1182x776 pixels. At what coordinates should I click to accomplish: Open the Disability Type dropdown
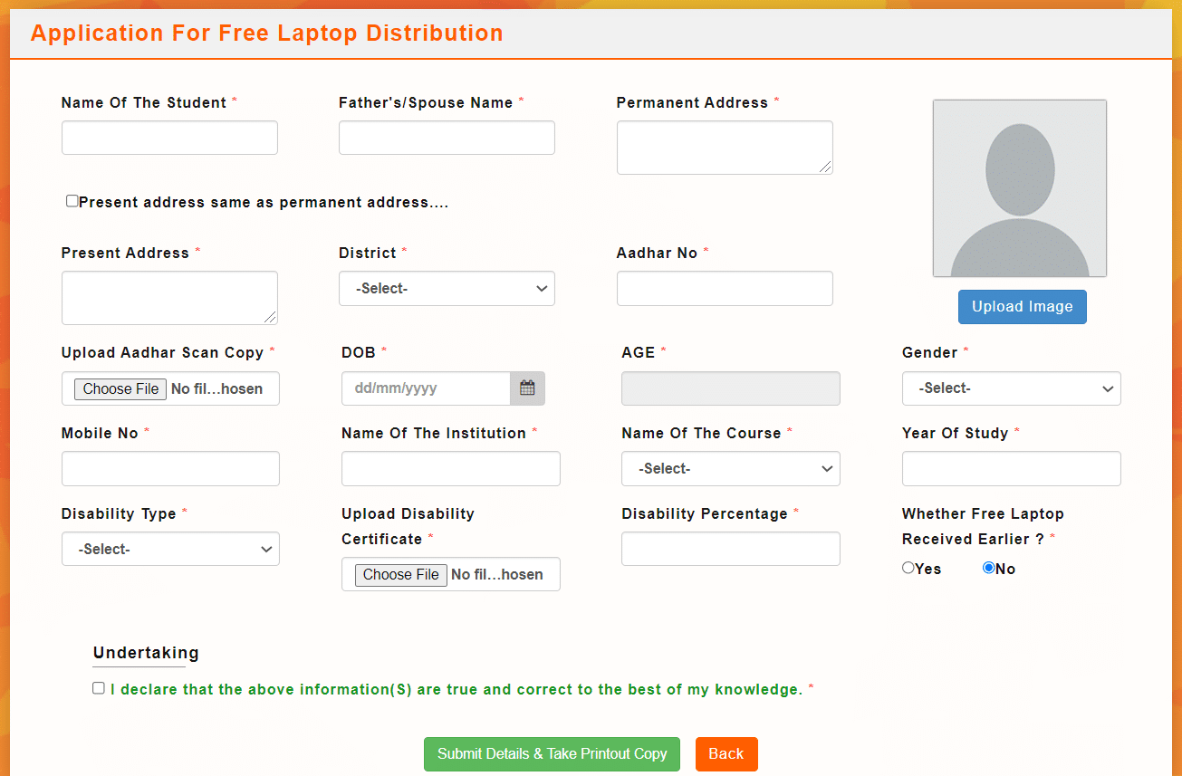point(170,549)
